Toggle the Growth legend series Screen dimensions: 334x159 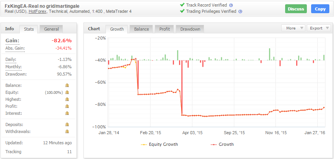[x=222, y=144]
